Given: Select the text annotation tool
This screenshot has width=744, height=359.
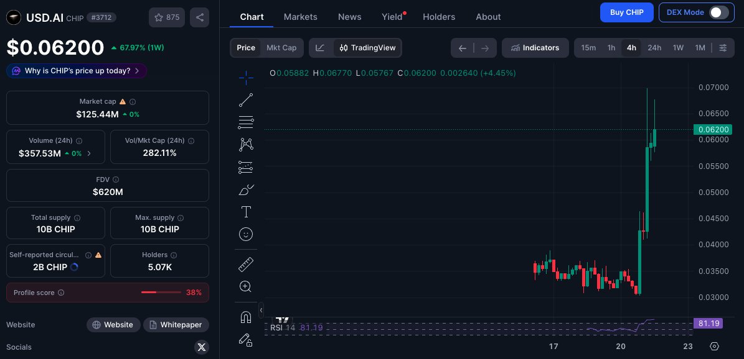Looking at the screenshot, I should point(246,212).
